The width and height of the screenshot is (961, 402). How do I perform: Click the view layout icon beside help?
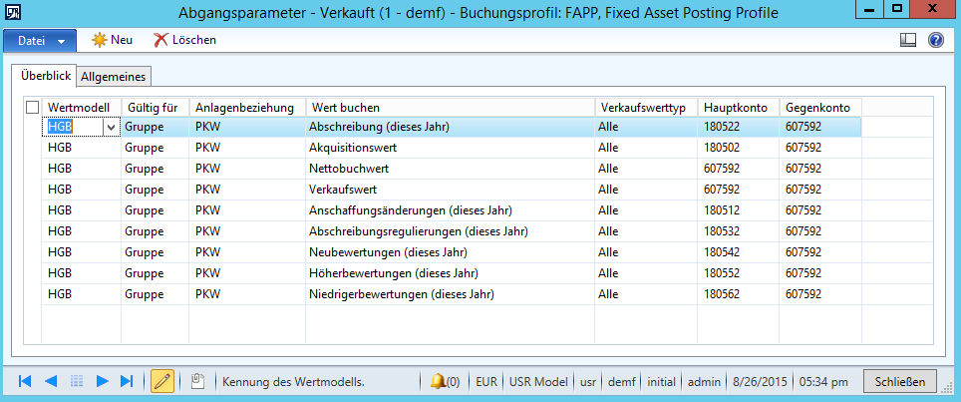[x=907, y=41]
